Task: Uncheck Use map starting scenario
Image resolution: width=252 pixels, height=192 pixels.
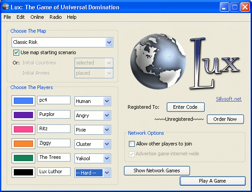Action: click(16, 52)
